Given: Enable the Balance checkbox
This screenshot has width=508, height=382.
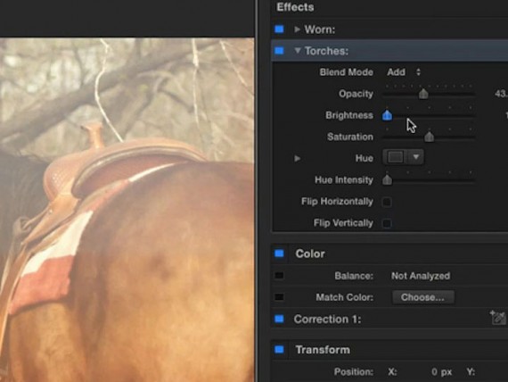Looking at the screenshot, I should (x=279, y=276).
